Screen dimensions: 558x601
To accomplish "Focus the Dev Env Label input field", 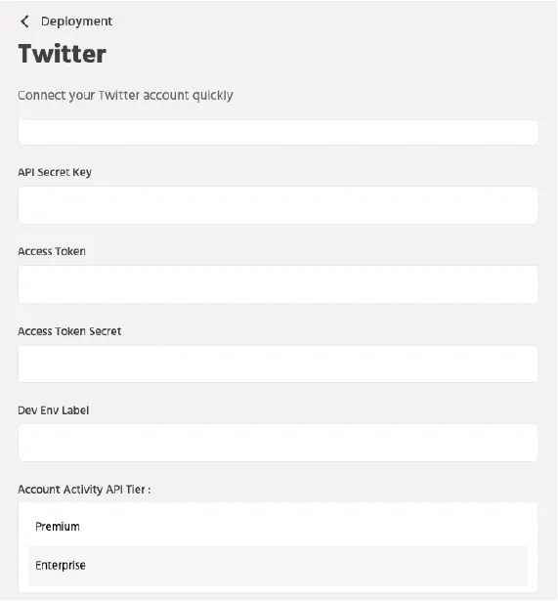I will pos(278,443).
